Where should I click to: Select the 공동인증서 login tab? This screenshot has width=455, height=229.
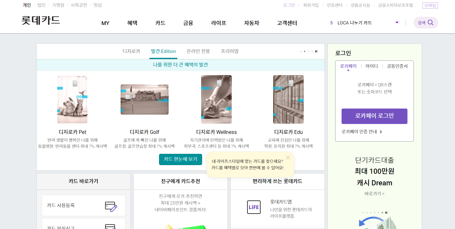tap(397, 66)
